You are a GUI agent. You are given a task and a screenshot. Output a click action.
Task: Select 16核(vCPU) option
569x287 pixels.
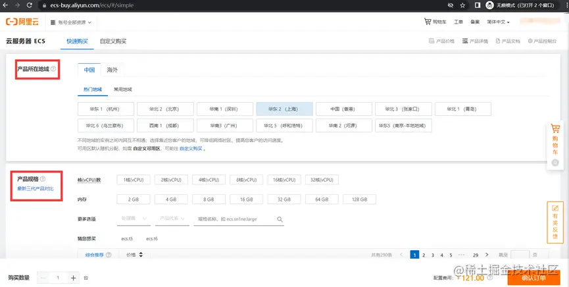click(x=284, y=180)
